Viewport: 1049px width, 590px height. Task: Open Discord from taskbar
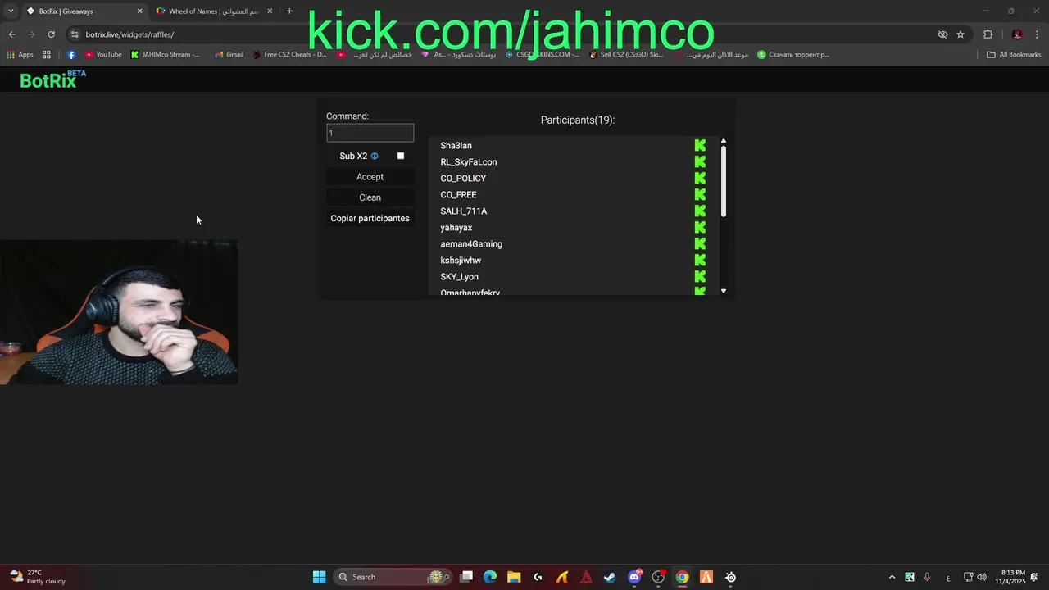[x=634, y=577]
